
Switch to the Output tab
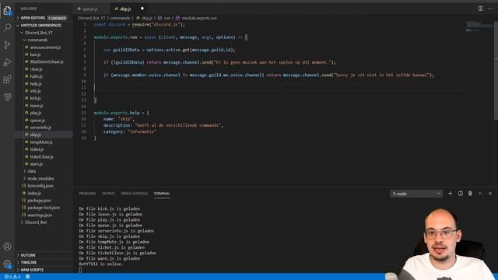pos(108,194)
